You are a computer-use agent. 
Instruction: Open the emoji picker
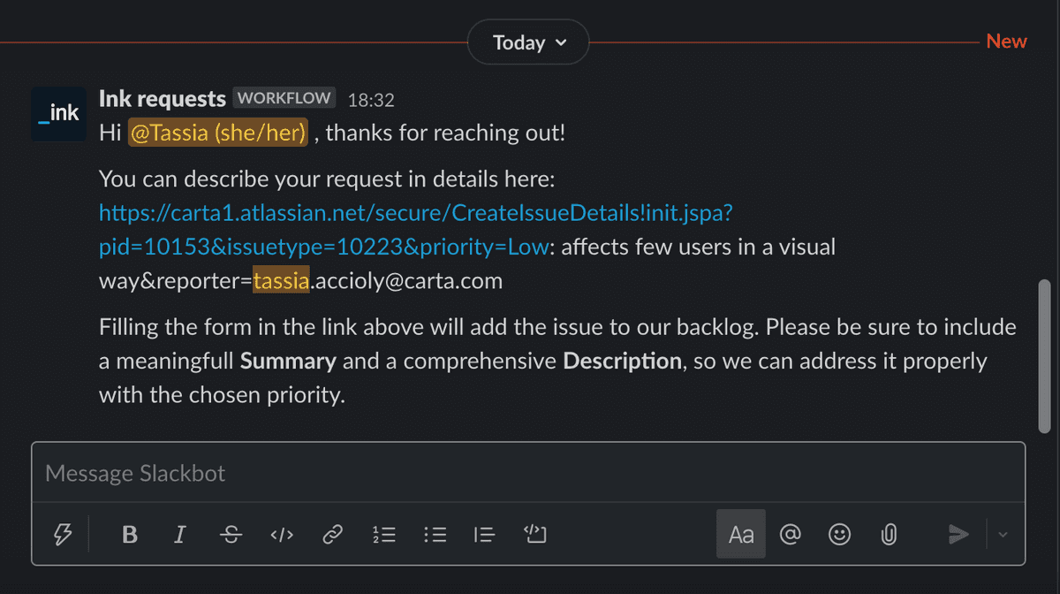point(838,534)
